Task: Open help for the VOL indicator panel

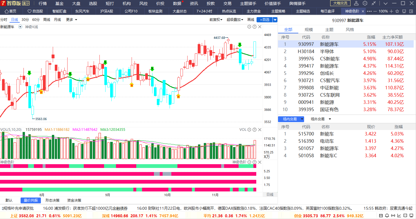Action: [254, 129]
